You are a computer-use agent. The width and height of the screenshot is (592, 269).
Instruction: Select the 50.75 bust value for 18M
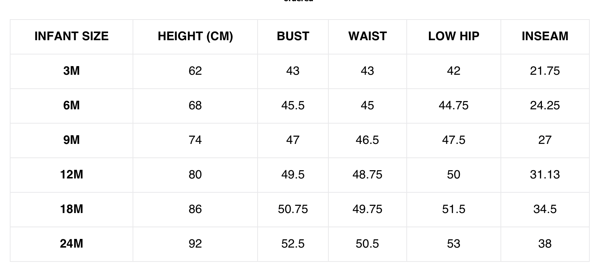click(293, 209)
